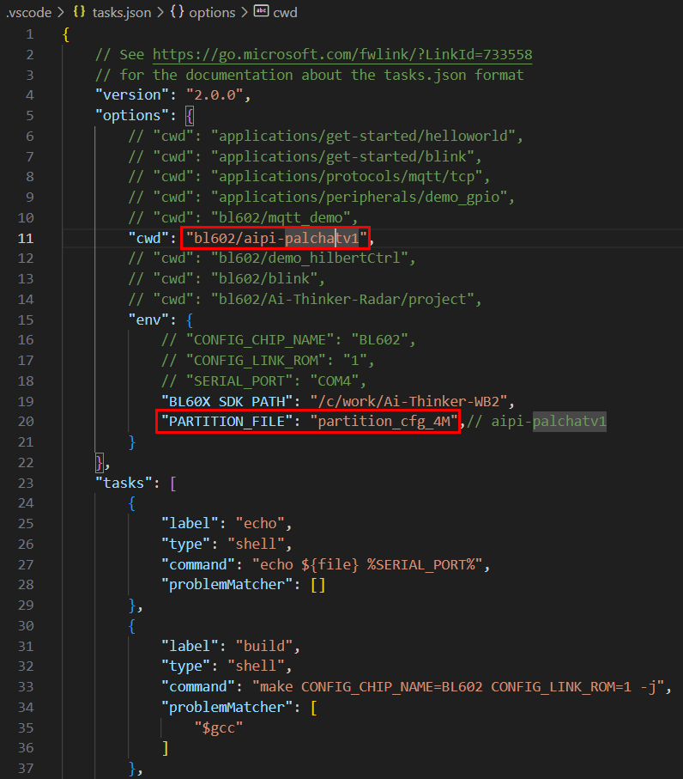
Task: Click the opening bracket after "tasks"
Action: pyautogui.click(x=173, y=484)
